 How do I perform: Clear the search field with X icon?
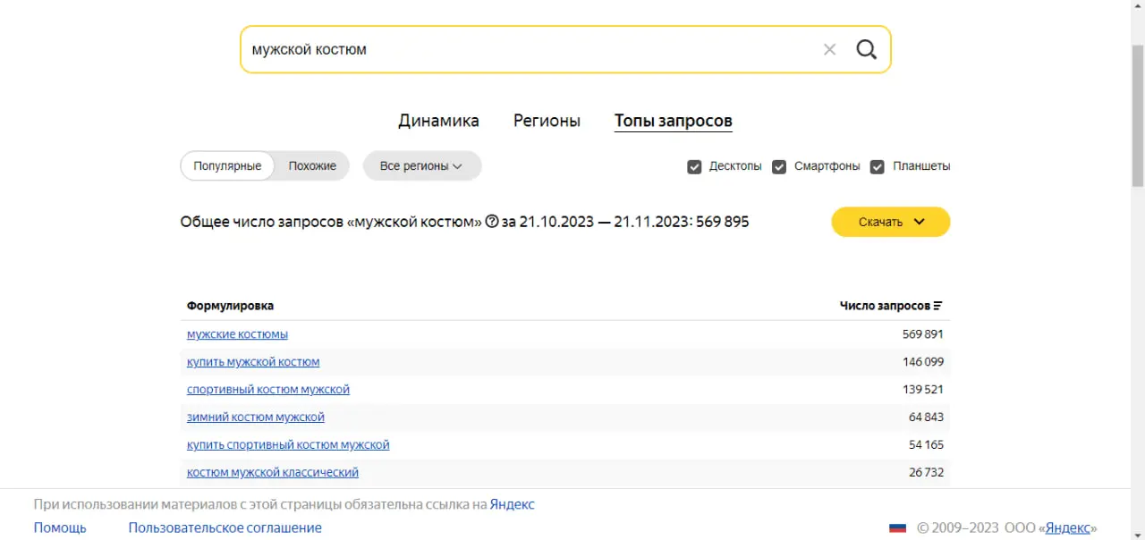[829, 49]
